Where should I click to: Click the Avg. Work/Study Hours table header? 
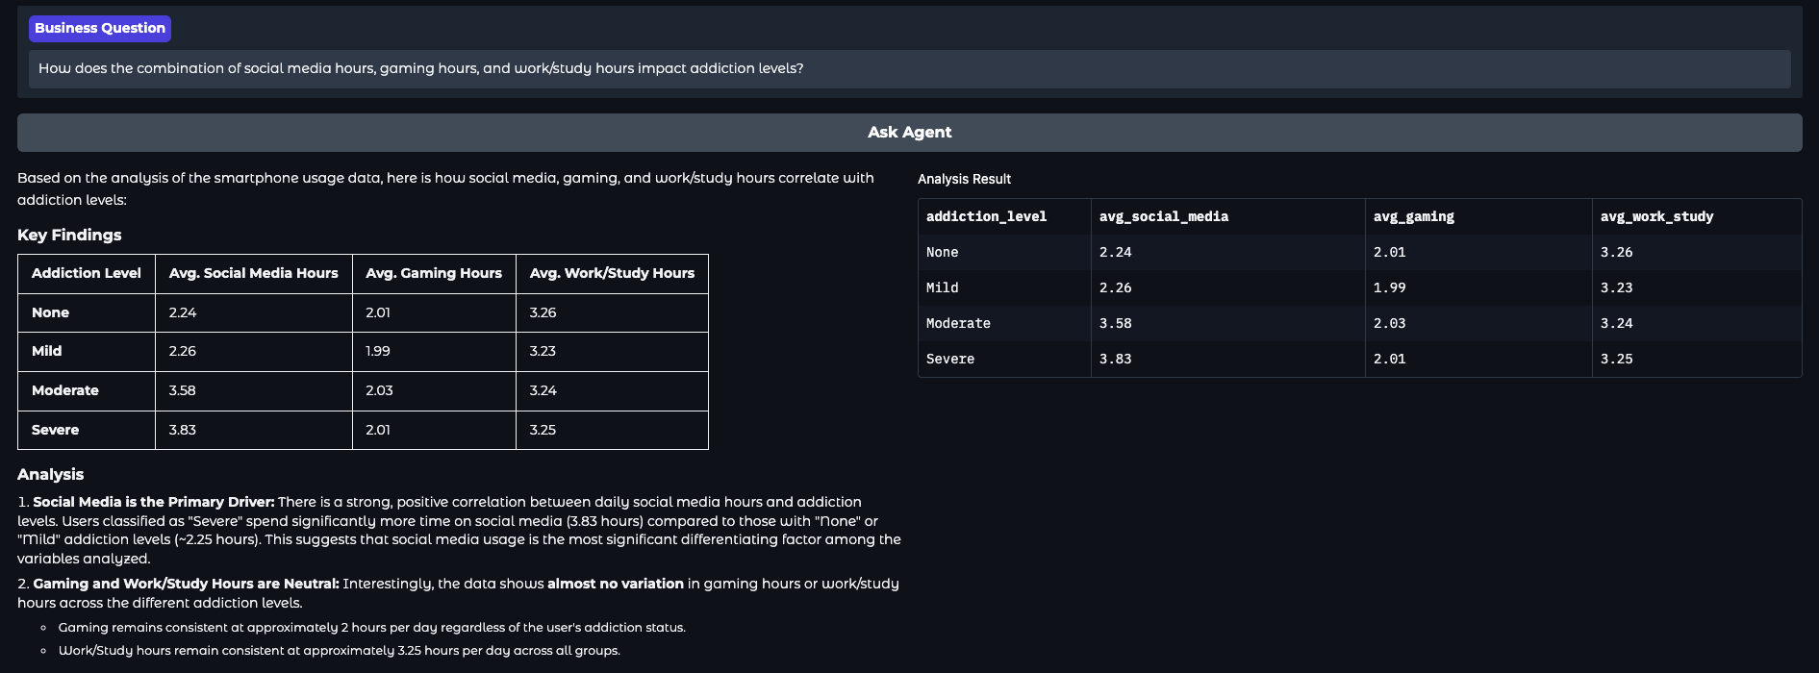(612, 274)
